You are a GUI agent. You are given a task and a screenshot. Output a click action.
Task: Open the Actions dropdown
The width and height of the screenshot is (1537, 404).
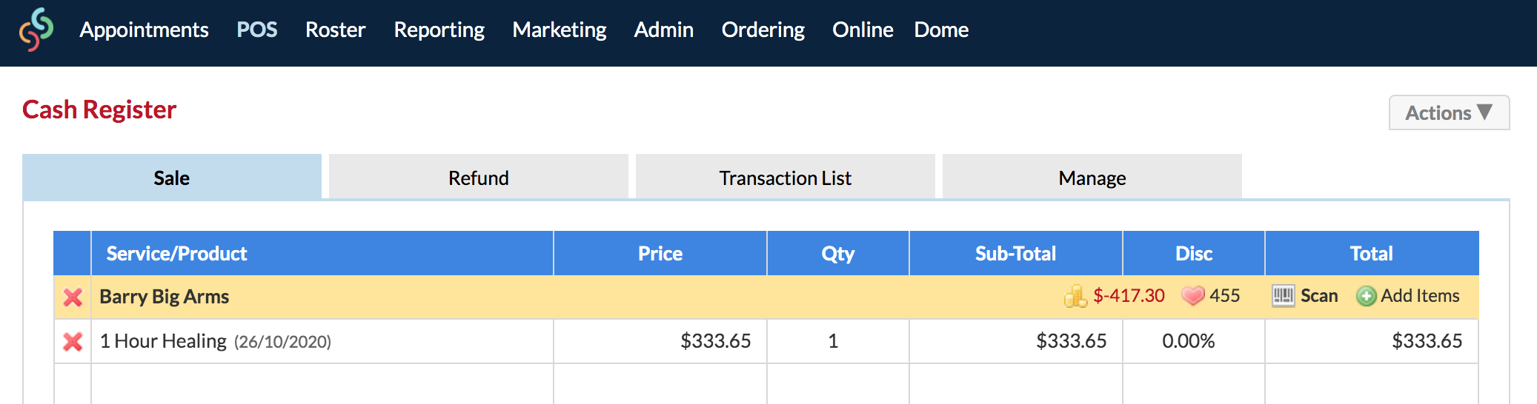(1449, 112)
